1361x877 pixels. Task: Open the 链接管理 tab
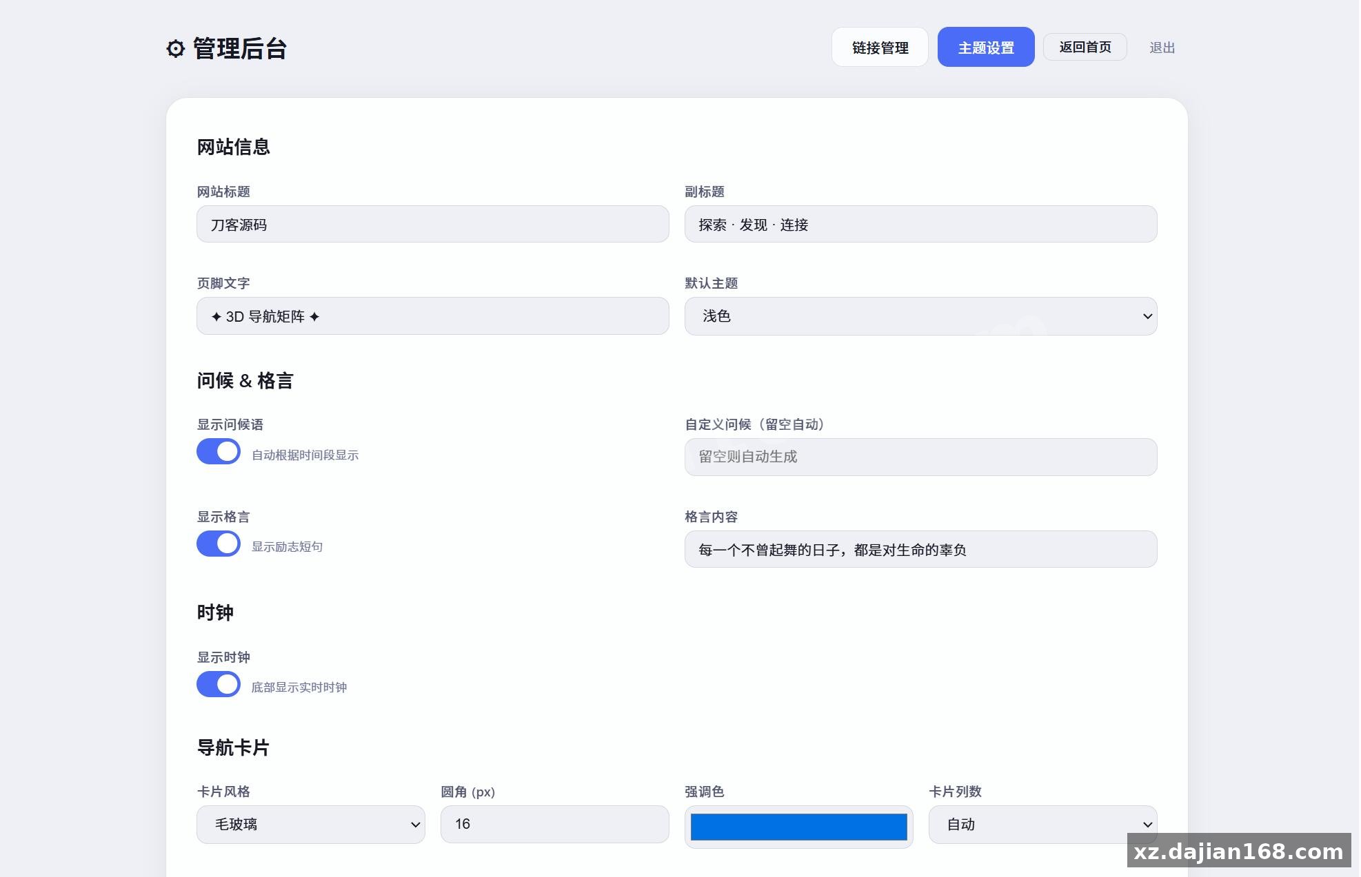[x=880, y=48]
